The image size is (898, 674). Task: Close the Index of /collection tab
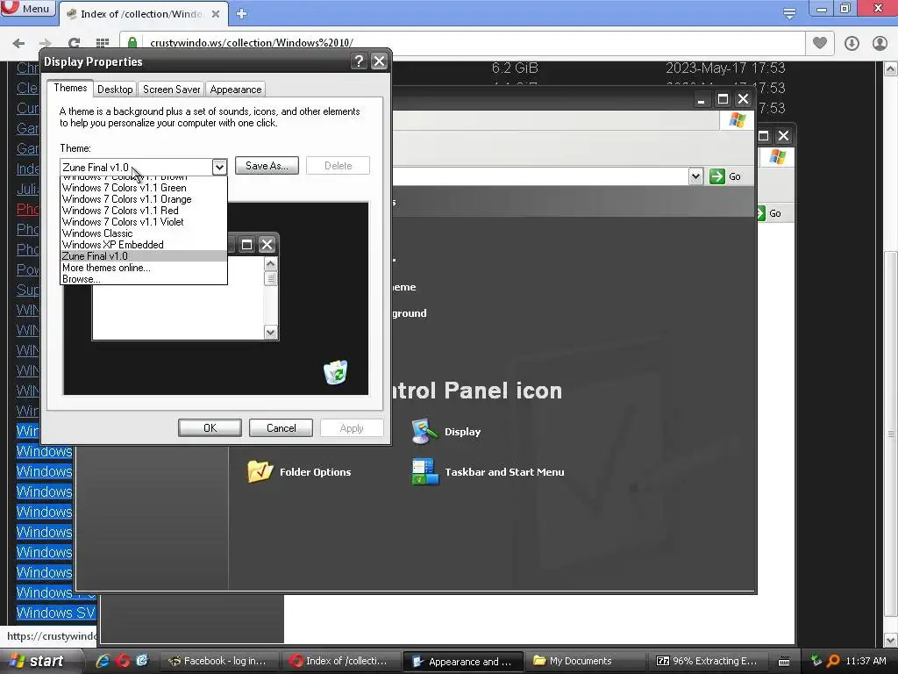(x=216, y=14)
